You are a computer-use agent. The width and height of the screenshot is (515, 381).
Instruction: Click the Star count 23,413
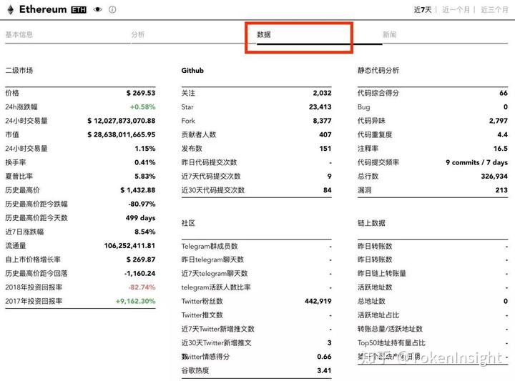point(320,107)
